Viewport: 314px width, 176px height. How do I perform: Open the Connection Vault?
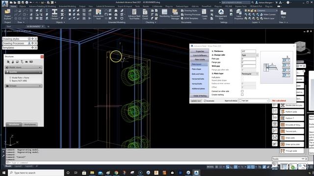98,14
